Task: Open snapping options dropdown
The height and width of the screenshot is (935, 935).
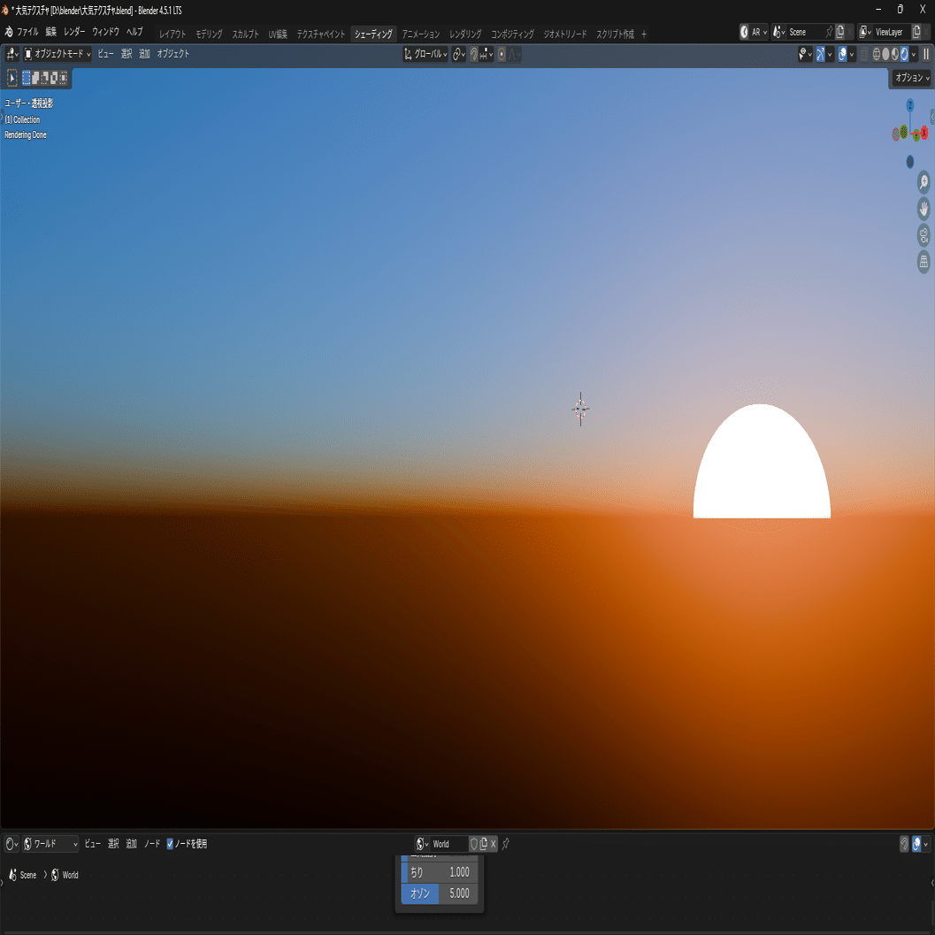Action: click(487, 54)
